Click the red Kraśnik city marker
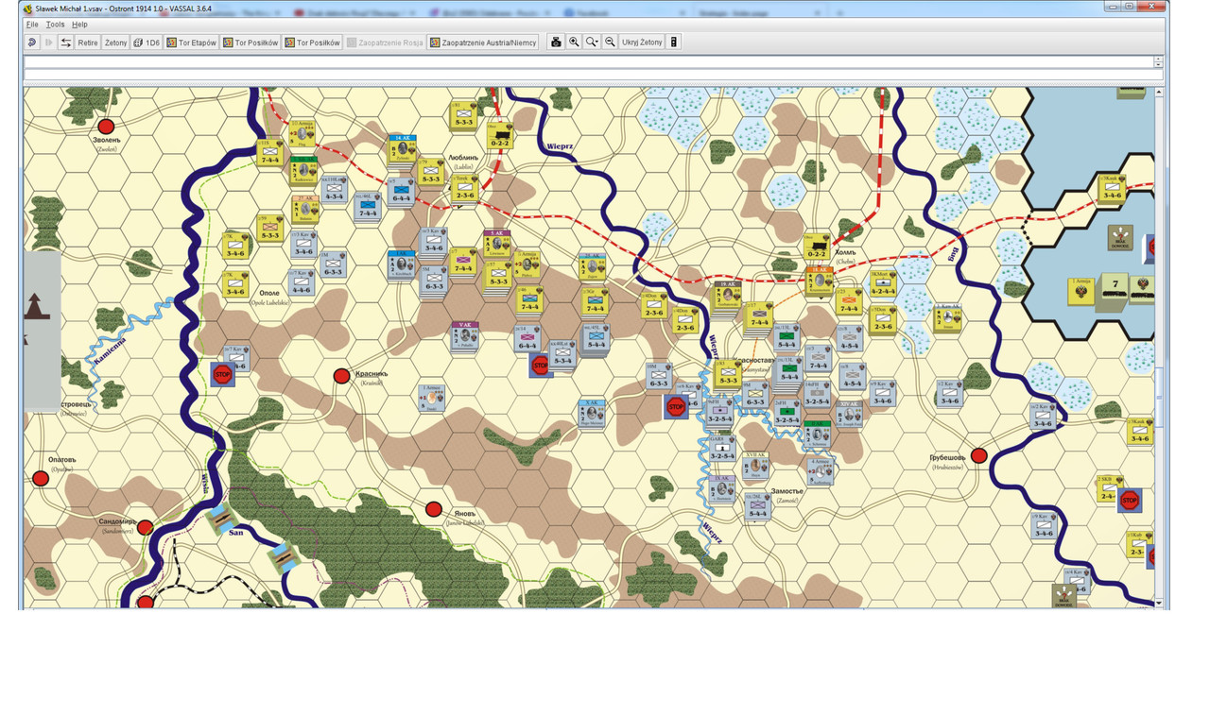Screen dimensions: 1210x716 coord(341,376)
